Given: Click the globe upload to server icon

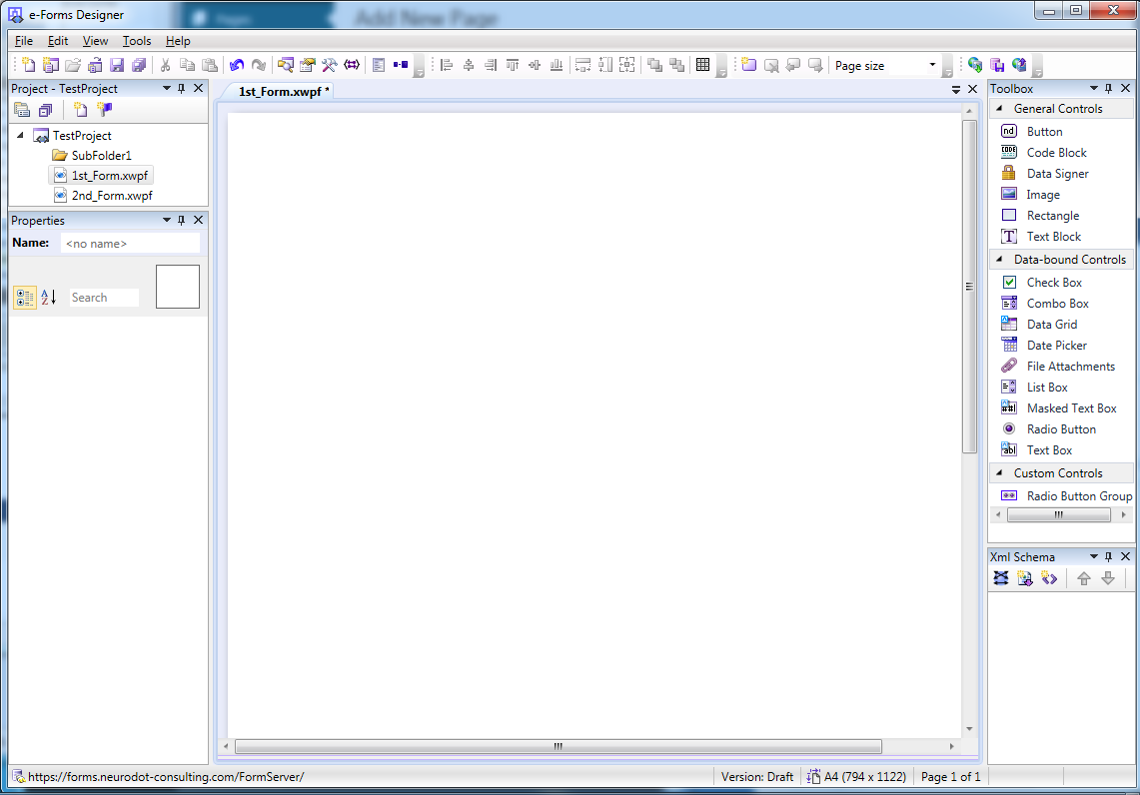Looking at the screenshot, I should [x=1019, y=65].
